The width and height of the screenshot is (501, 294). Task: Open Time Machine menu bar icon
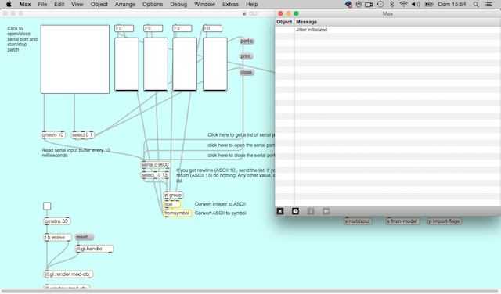pyautogui.click(x=380, y=4)
